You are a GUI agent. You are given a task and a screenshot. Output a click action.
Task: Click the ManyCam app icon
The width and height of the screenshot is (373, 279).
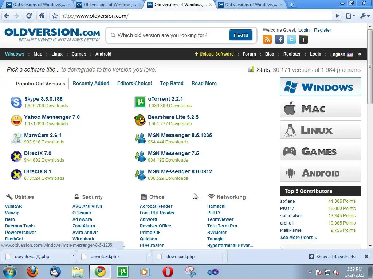coord(16,138)
